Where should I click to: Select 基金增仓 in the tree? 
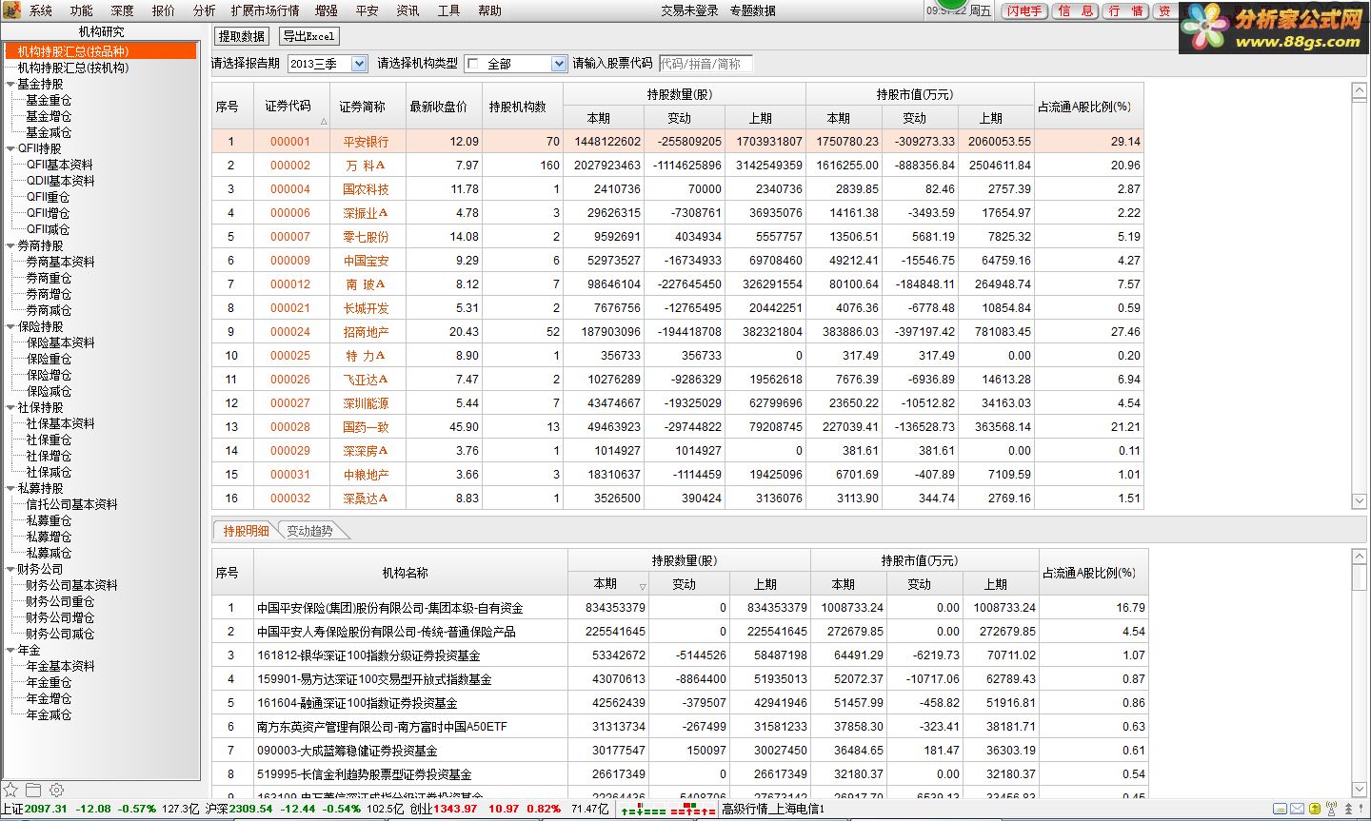pyautogui.click(x=49, y=116)
